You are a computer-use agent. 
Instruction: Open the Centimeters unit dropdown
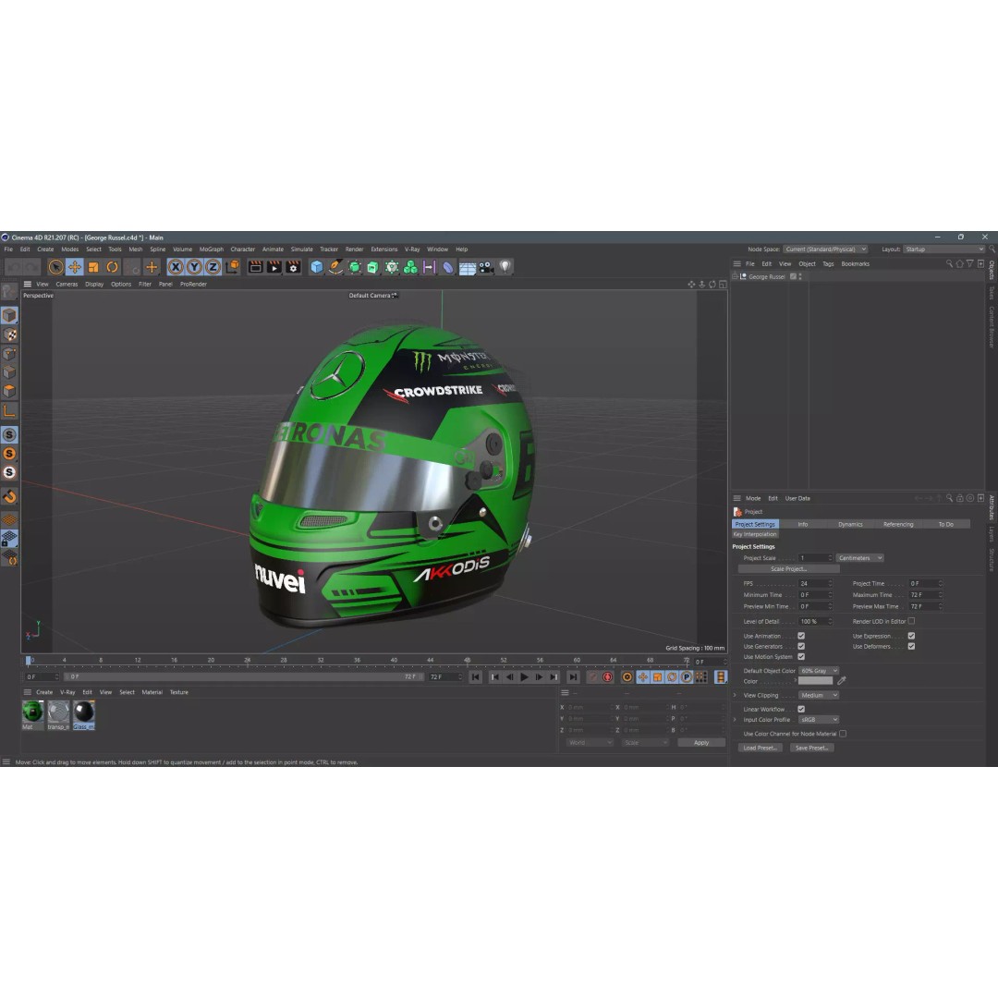[860, 558]
